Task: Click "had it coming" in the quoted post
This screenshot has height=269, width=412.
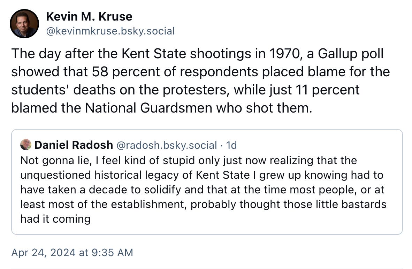Action: pos(55,219)
